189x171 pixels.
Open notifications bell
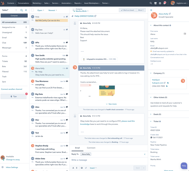click(x=165, y=3)
